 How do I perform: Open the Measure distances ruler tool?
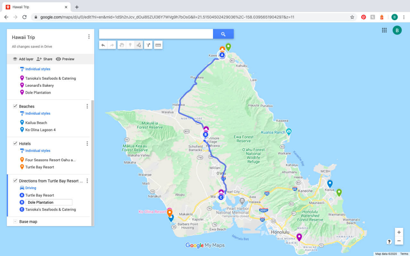pyautogui.click(x=158, y=45)
